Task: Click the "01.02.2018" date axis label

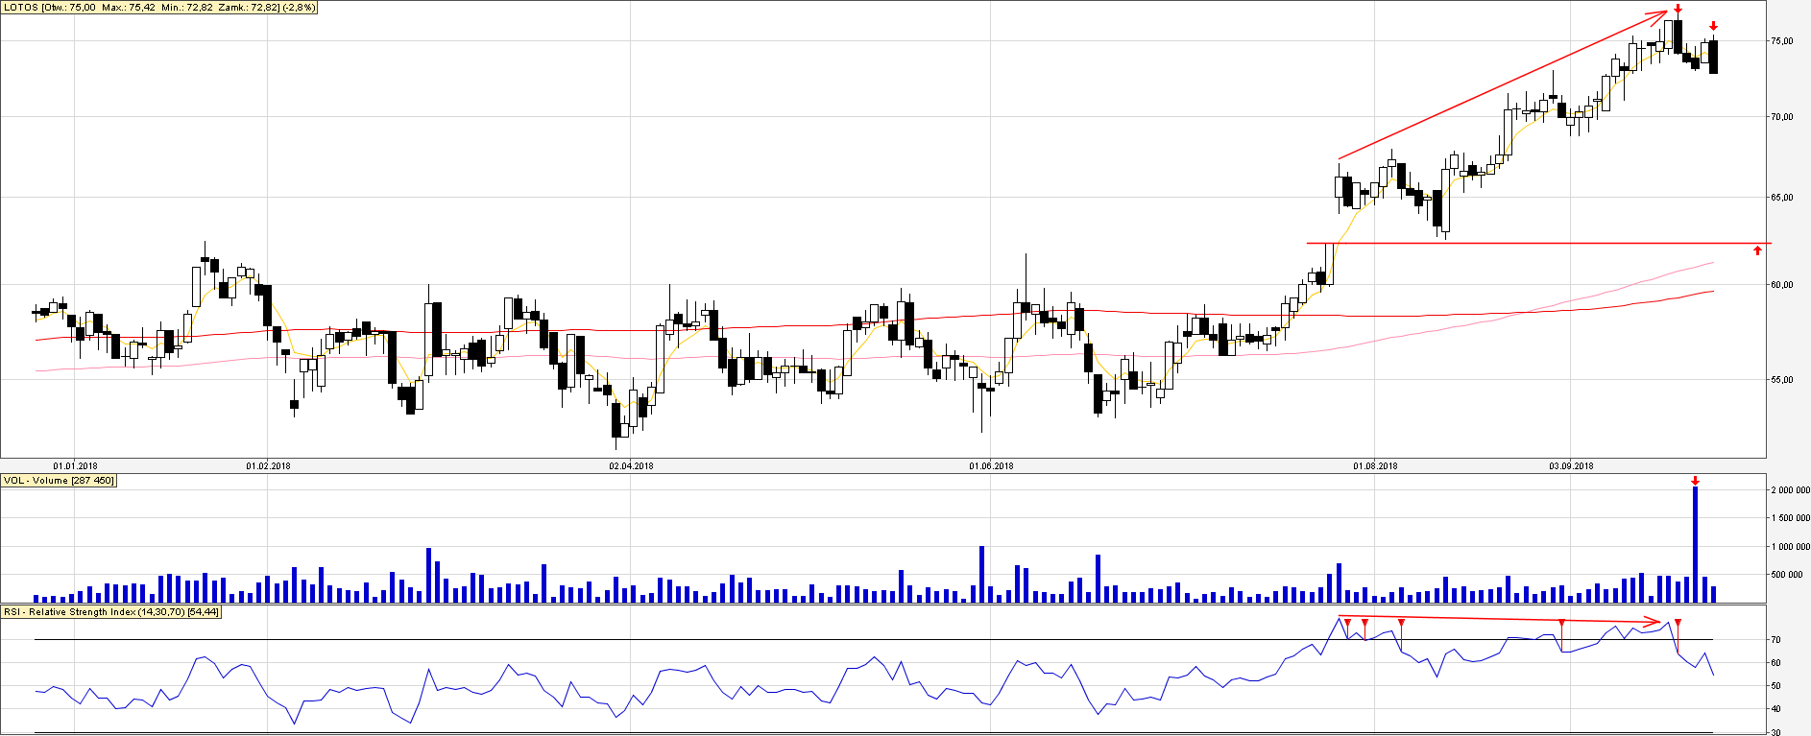Action: [x=268, y=466]
